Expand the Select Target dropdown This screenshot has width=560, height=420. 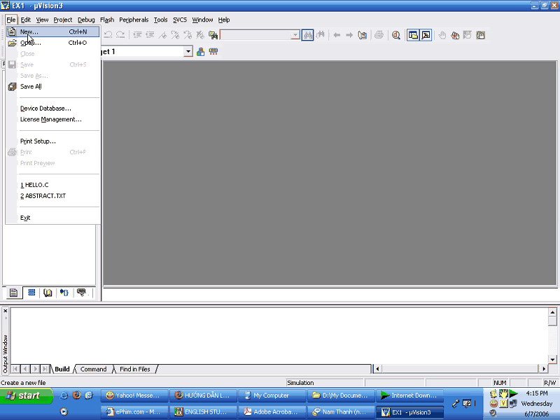(x=188, y=52)
